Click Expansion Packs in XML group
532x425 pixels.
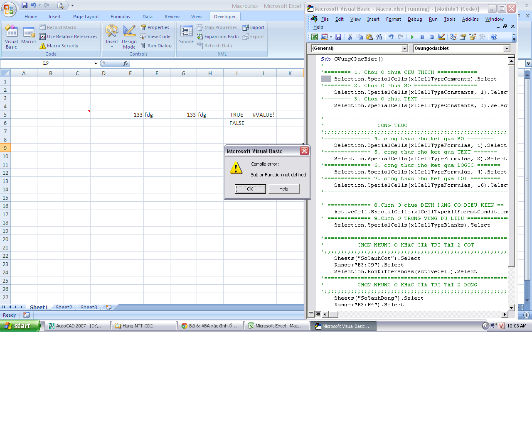(218, 37)
